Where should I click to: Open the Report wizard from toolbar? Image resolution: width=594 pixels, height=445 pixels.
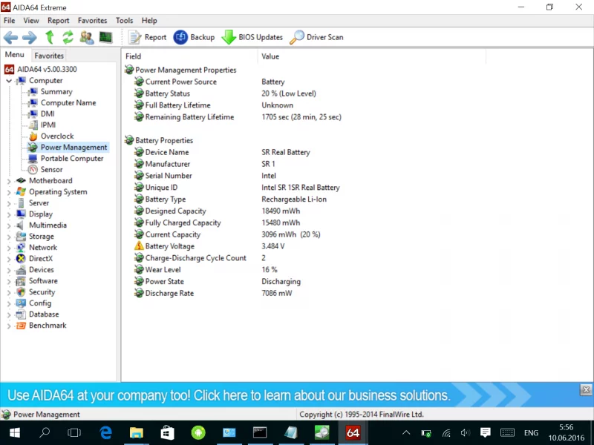(147, 37)
